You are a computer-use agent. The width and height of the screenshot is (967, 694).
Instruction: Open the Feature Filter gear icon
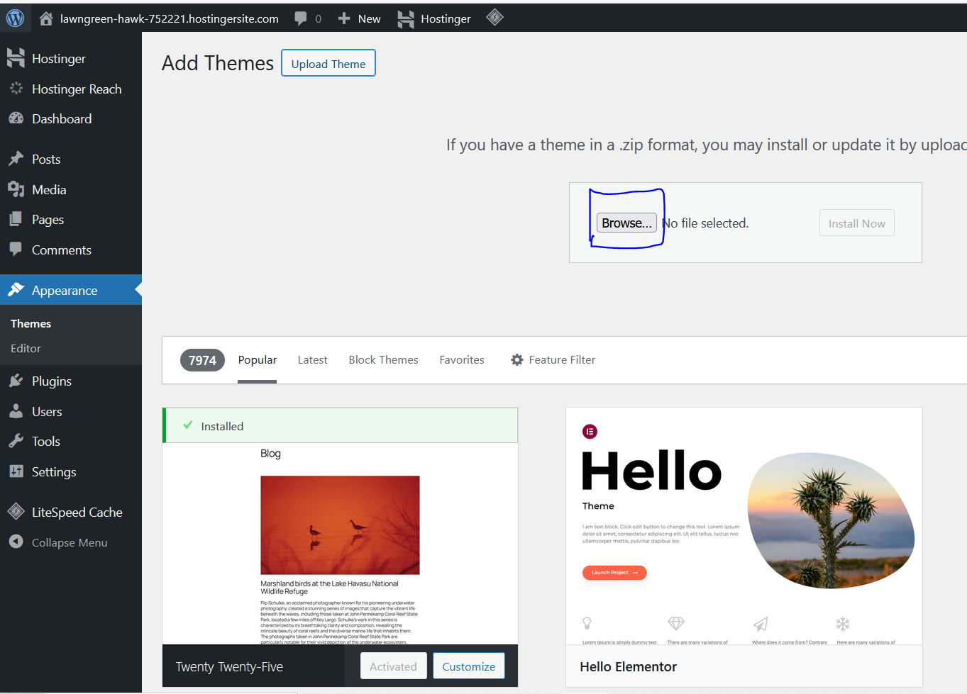(517, 359)
